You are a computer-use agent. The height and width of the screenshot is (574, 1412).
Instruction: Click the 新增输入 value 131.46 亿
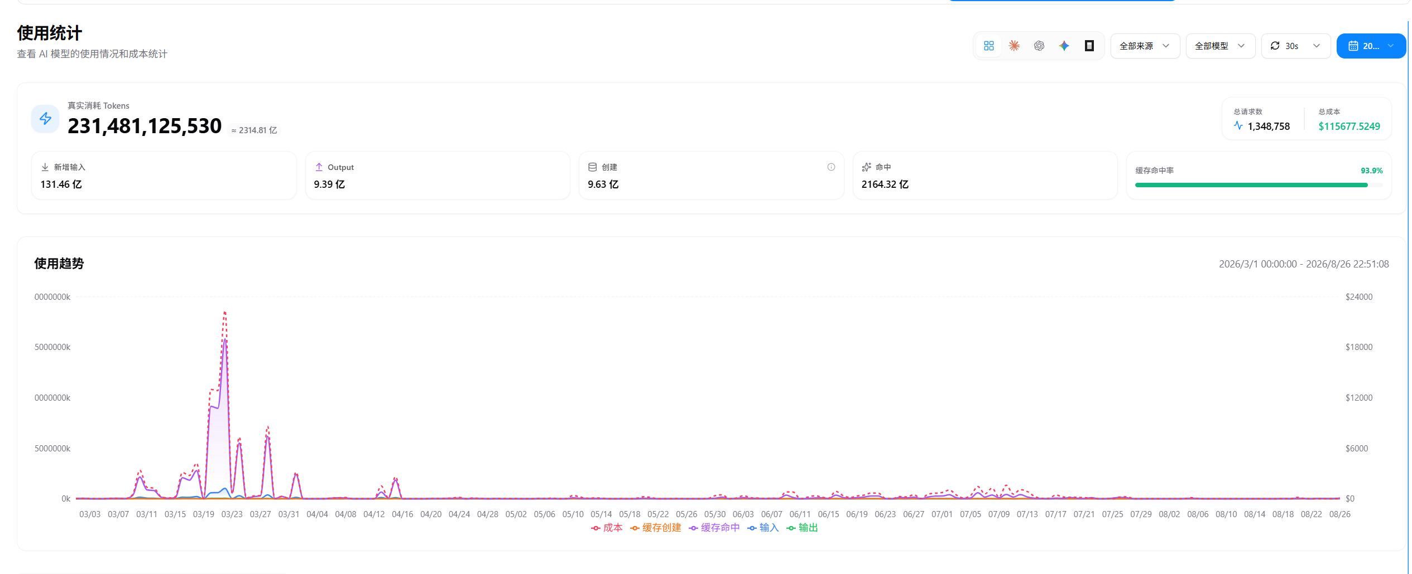click(61, 184)
